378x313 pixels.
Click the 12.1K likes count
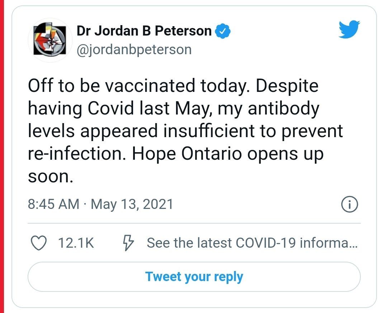pyautogui.click(x=76, y=243)
